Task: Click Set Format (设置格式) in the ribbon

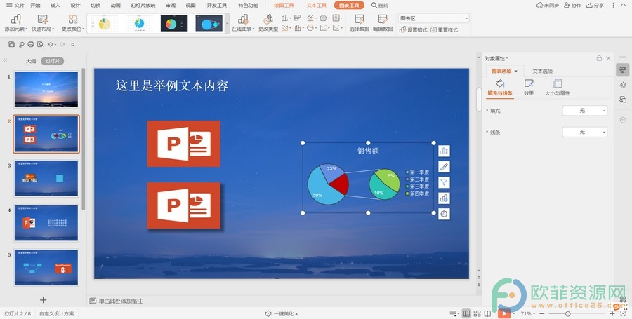Action: pos(413,29)
